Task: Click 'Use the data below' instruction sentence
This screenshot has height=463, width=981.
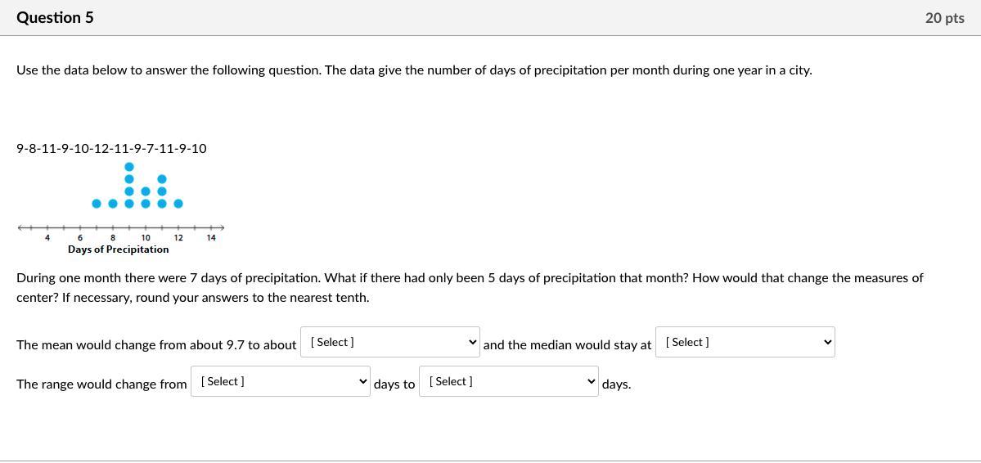Action: (413, 70)
